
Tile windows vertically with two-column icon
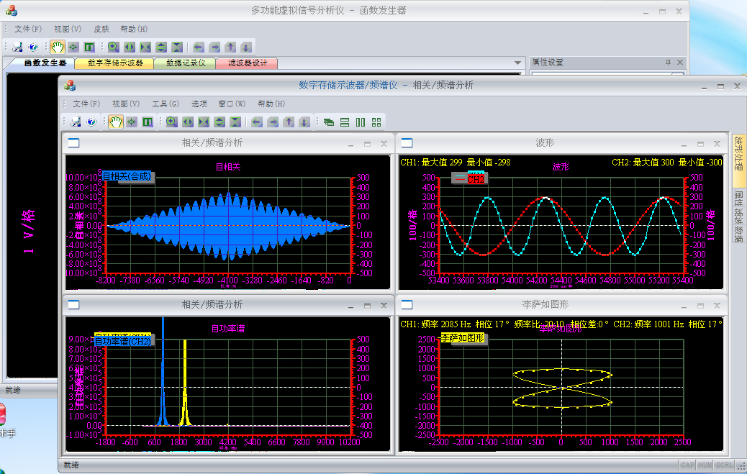[x=361, y=122]
